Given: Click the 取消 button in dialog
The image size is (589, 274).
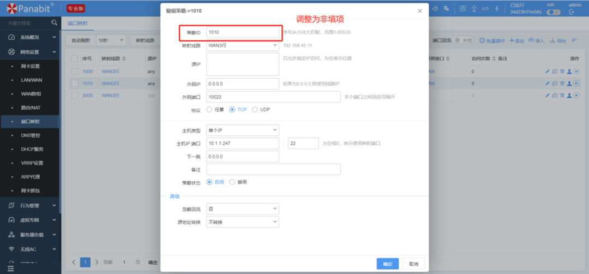Looking at the screenshot, I should (413, 264).
